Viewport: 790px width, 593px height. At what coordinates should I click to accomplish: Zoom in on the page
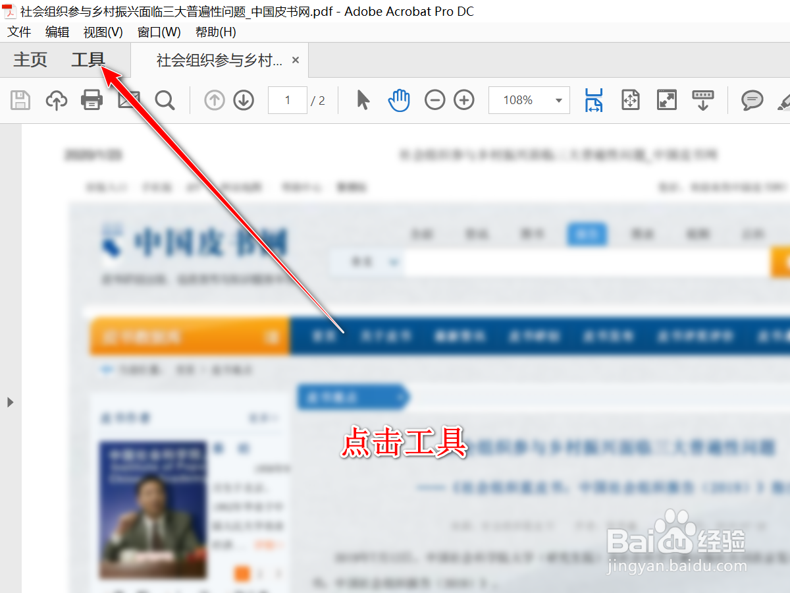(x=463, y=100)
